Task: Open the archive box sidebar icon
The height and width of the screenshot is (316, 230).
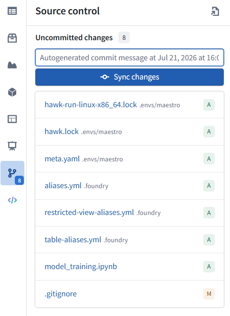Action: (12, 38)
